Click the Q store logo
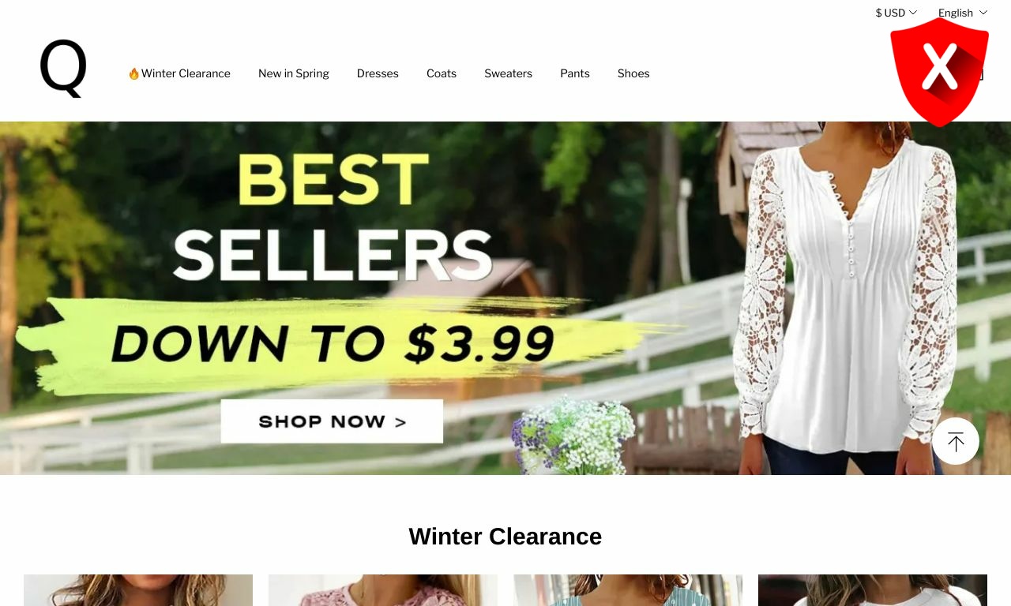The height and width of the screenshot is (606, 1011). pyautogui.click(x=63, y=69)
